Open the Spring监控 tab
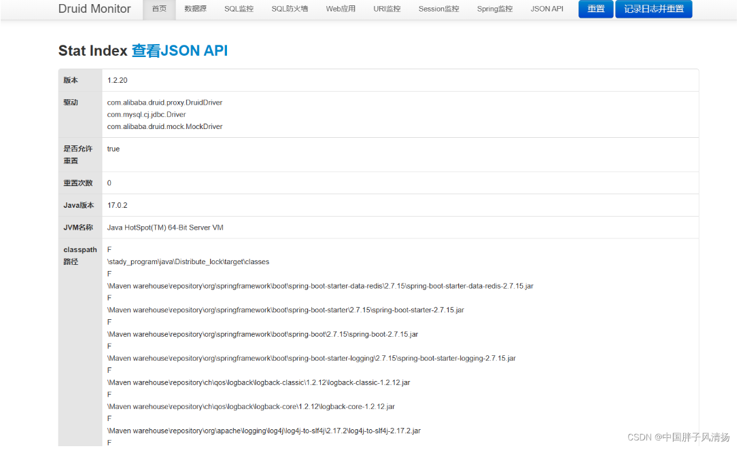 click(495, 9)
